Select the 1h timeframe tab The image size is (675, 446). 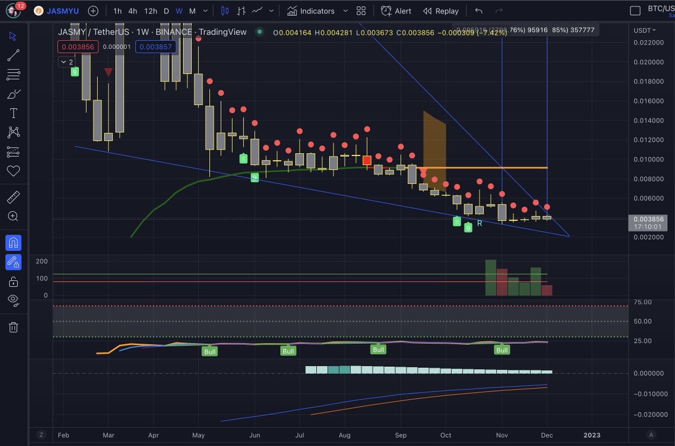116,11
